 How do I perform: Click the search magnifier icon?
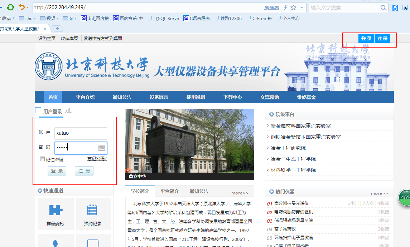(x=383, y=8)
